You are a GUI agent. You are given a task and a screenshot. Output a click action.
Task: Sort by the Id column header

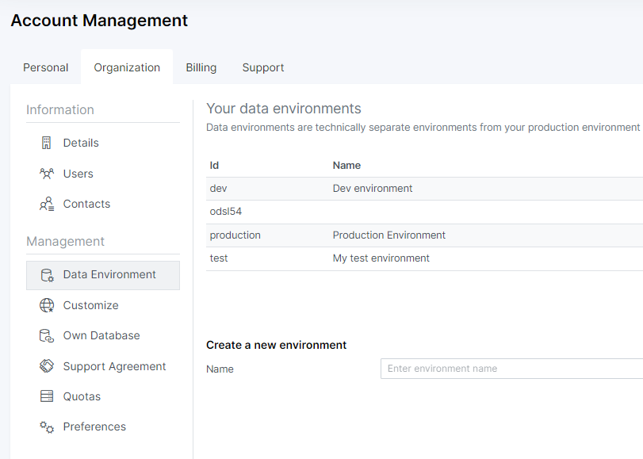tap(214, 166)
